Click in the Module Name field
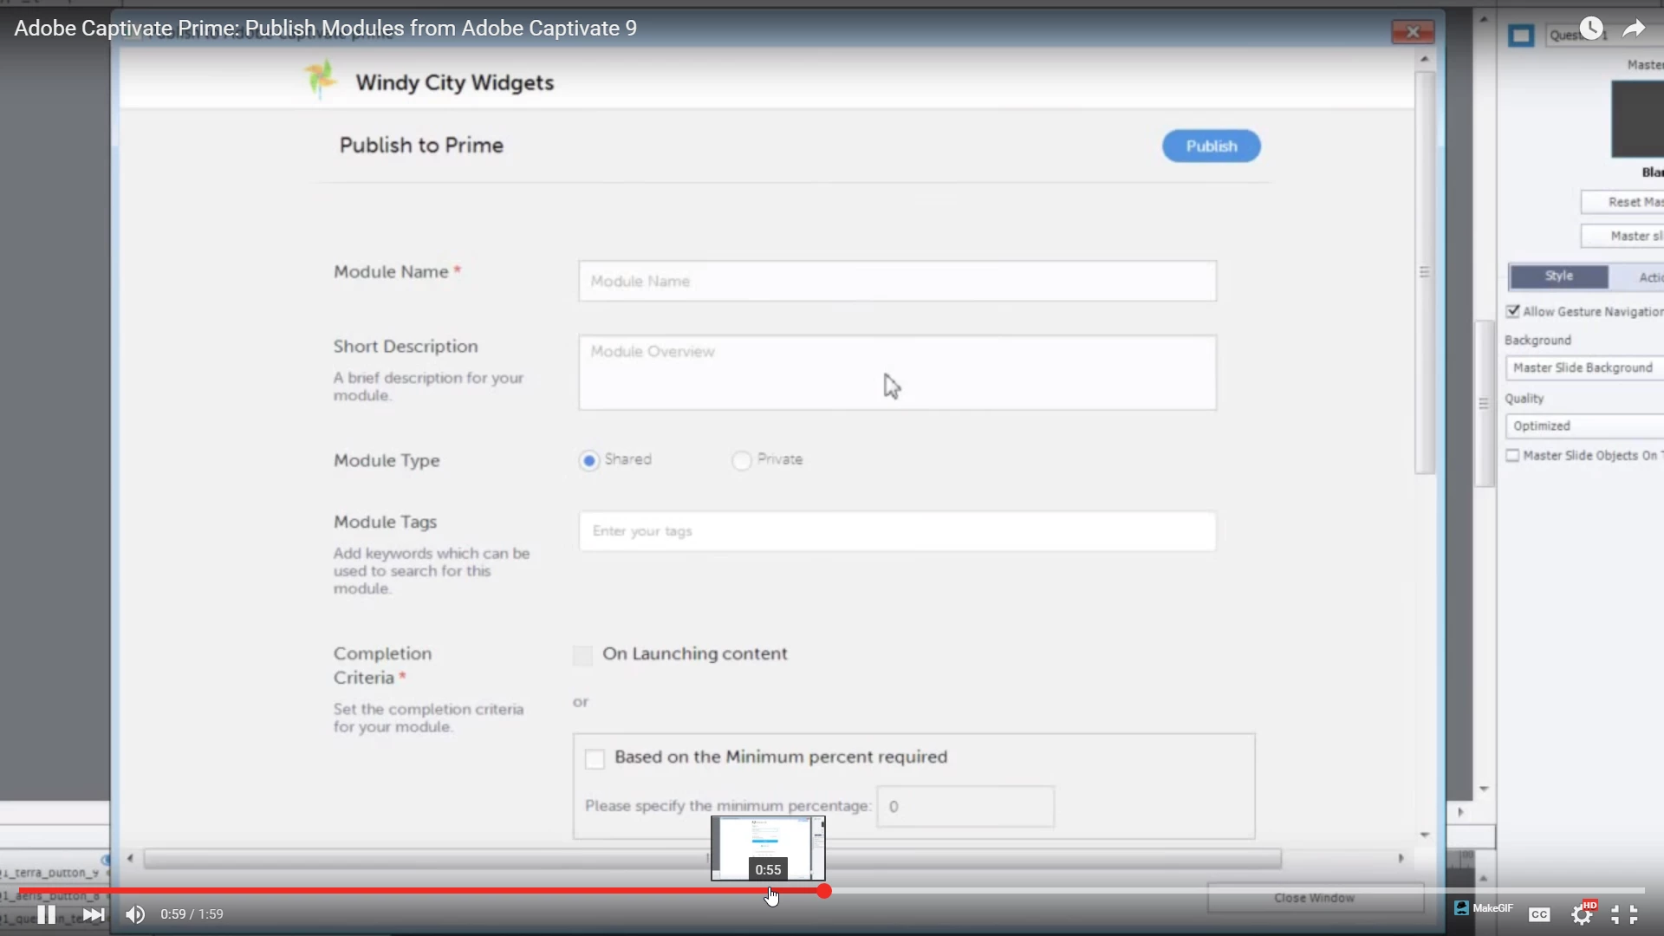The image size is (1664, 936). pos(897,282)
